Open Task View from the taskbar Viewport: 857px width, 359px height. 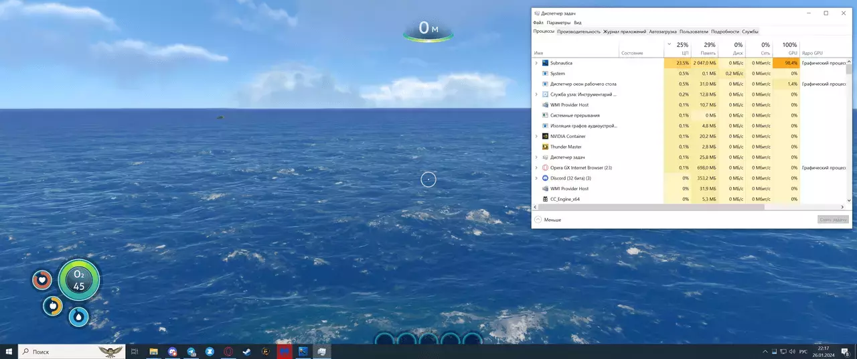[x=135, y=352]
